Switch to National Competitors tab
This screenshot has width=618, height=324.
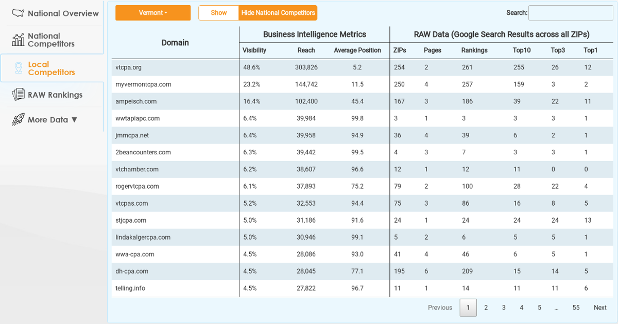(x=51, y=40)
